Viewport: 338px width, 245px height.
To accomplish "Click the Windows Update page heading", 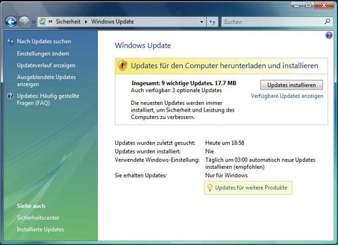I will [x=143, y=45].
